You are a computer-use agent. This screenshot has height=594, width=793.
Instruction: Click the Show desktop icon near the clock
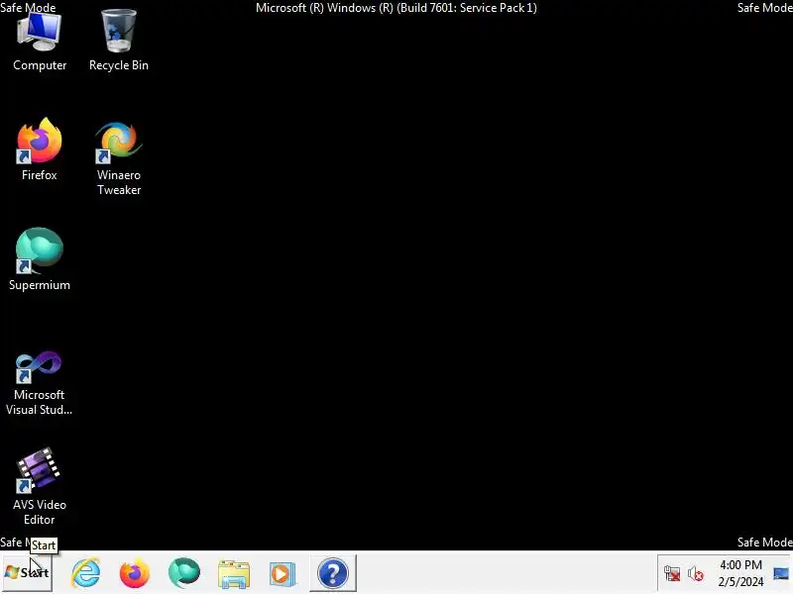[781, 574]
